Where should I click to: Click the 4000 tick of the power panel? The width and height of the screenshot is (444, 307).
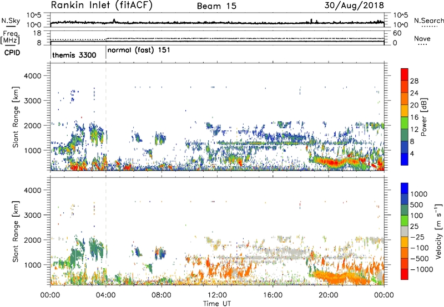tap(32, 76)
